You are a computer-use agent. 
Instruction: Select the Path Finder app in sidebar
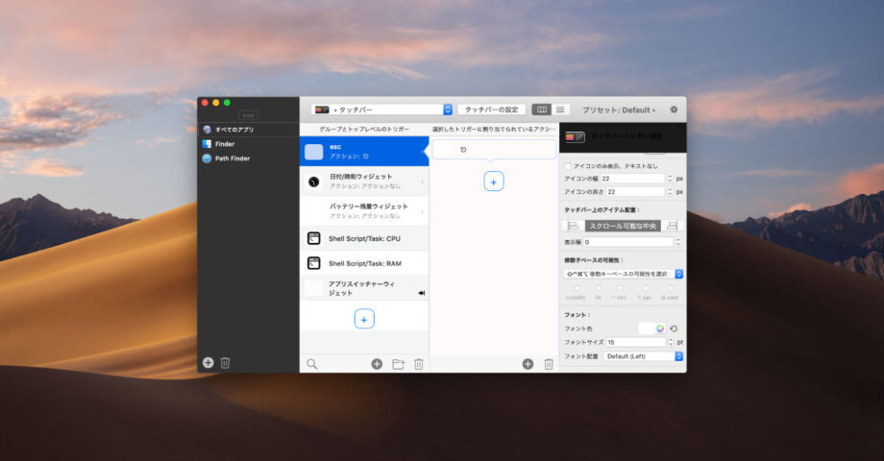232,158
